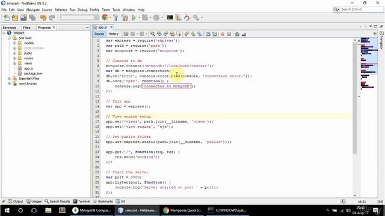385x216 pixels.
Task: Click the Last Edit location icon in editor toolbar
Action: tap(126, 34)
